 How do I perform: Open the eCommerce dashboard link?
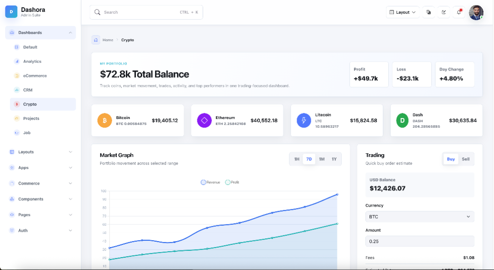pos(43,76)
